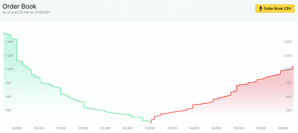298x133 pixels.
Task: Click the 31,500 price axis label
Action: [83, 128]
